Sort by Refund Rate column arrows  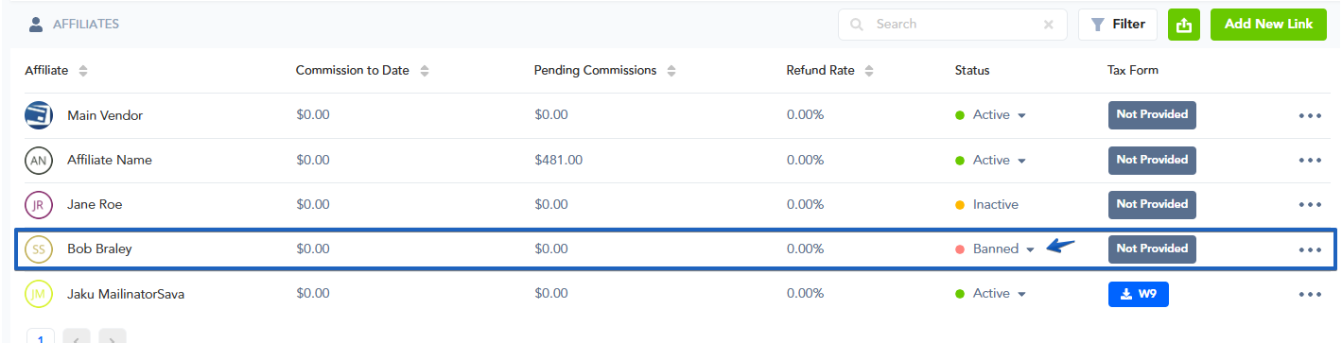(869, 71)
